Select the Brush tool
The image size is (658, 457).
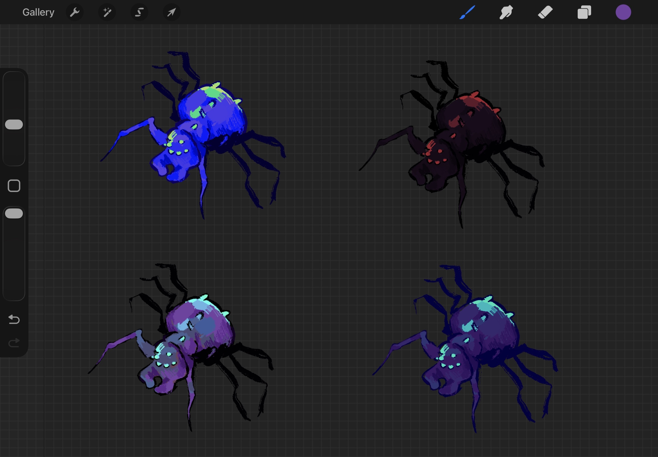[x=467, y=12]
